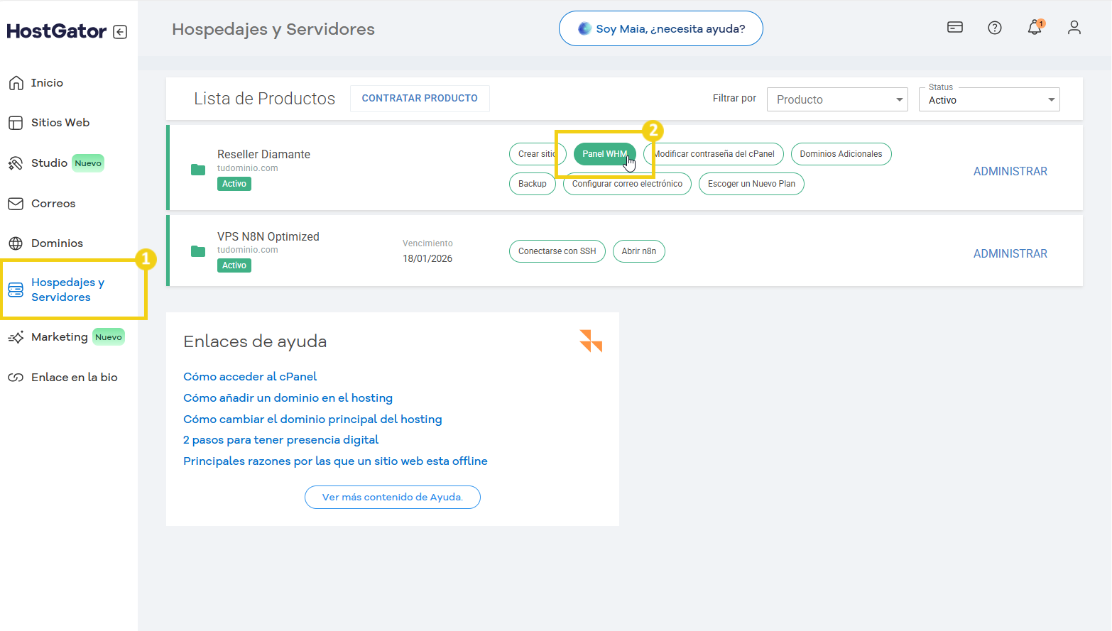Click the Correos envelope icon
Image resolution: width=1112 pixels, height=631 pixels.
(16, 204)
